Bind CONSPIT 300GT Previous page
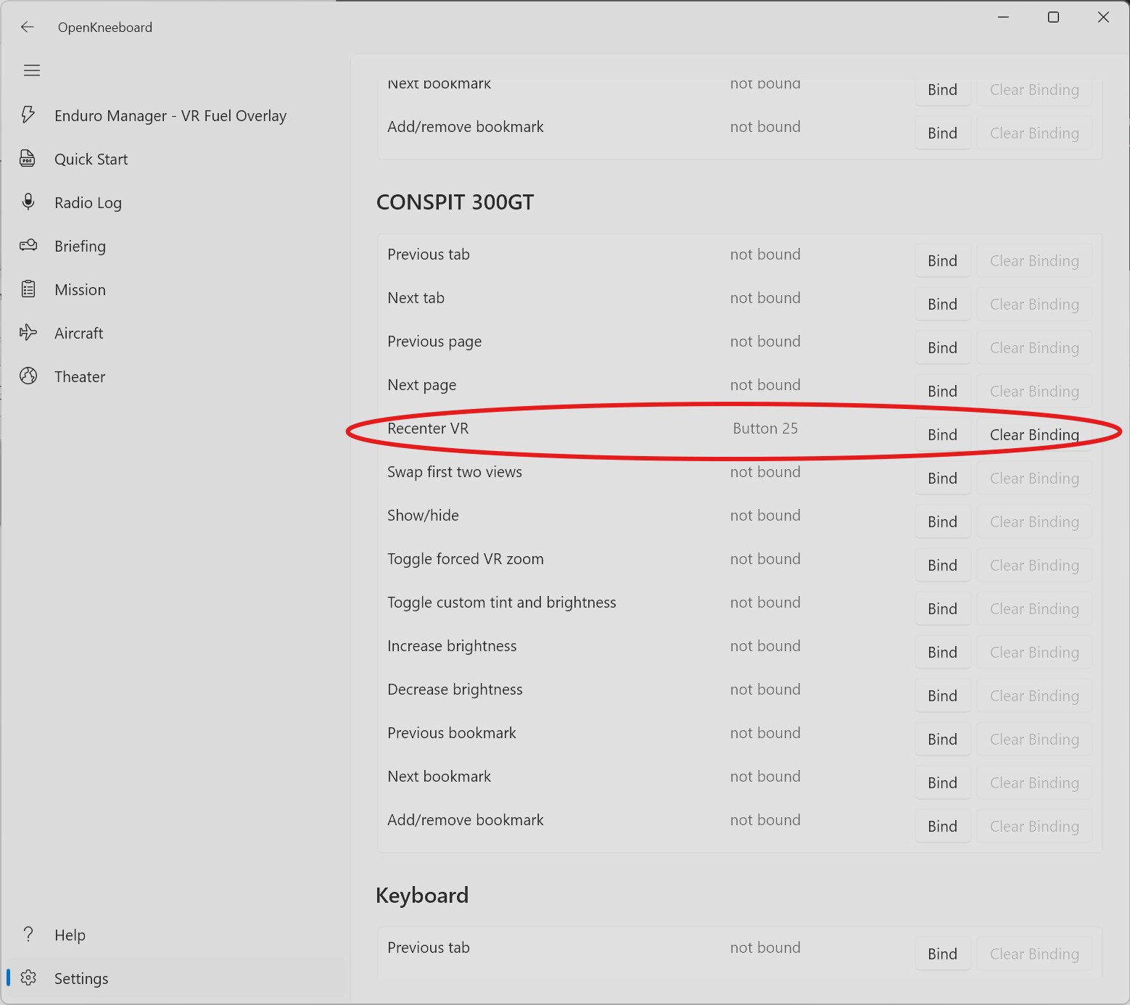Screen dimensions: 1130x1005 [942, 348]
